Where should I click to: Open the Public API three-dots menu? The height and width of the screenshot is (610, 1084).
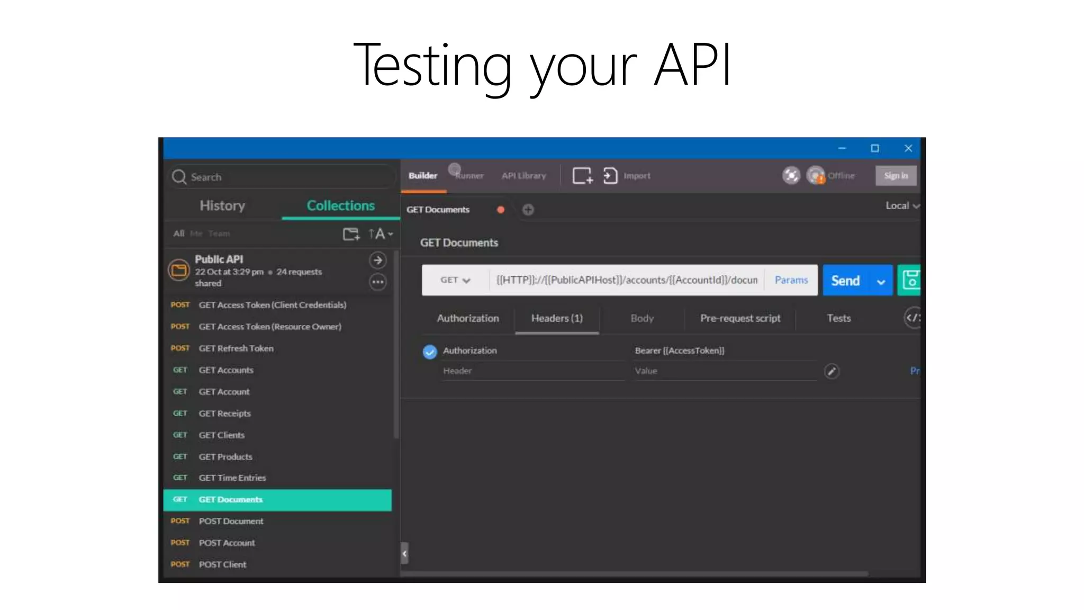377,282
